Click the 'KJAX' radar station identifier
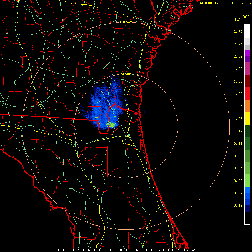The width and height of the screenshot is (252, 252). 151,250
